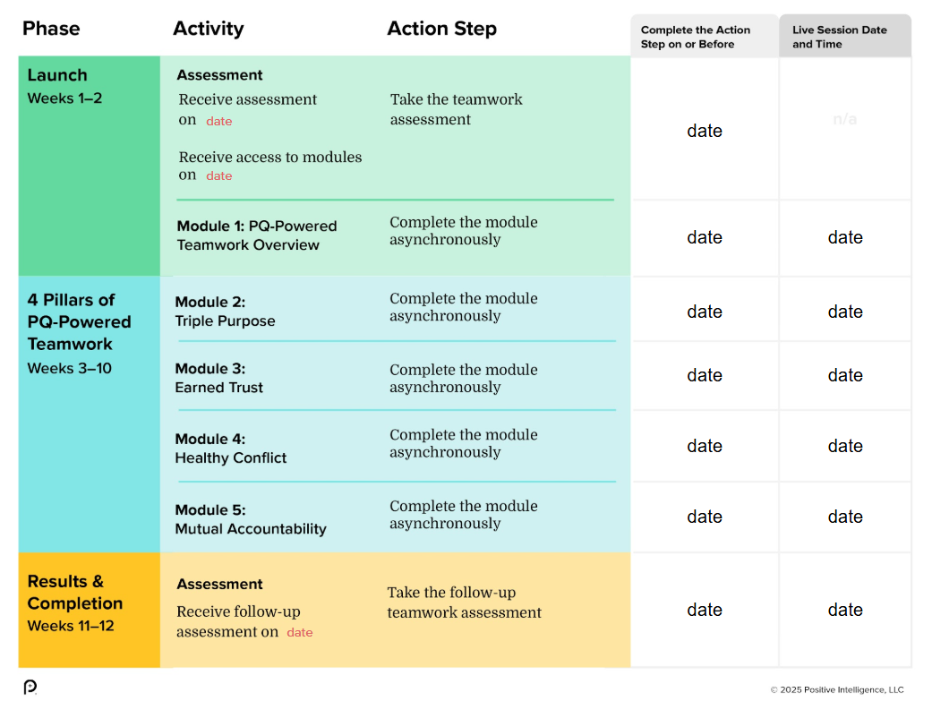
Task: Select the "Action Step" column header
Action: point(441,29)
